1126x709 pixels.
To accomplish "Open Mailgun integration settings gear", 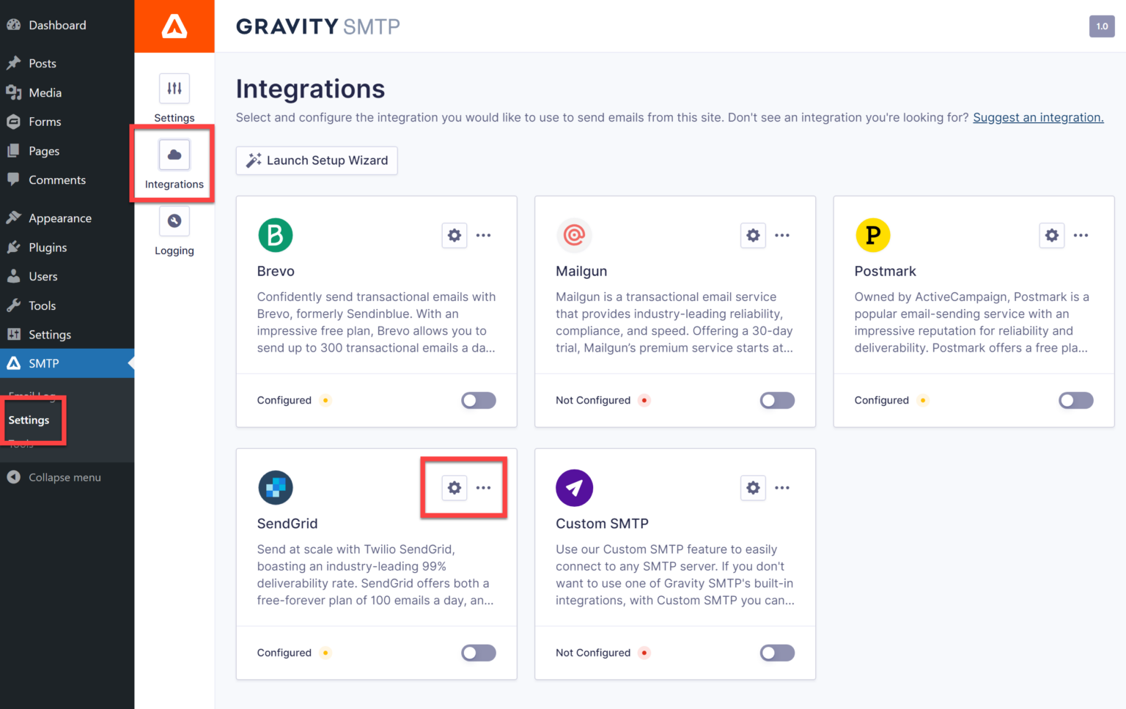I will pyautogui.click(x=753, y=235).
